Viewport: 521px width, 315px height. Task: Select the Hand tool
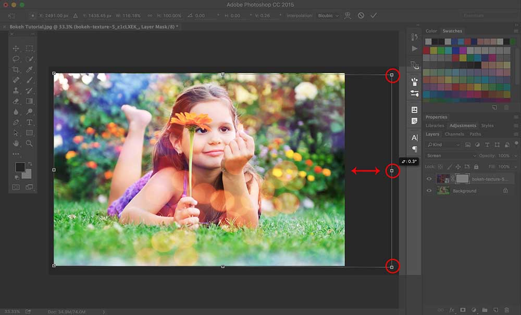[16, 143]
